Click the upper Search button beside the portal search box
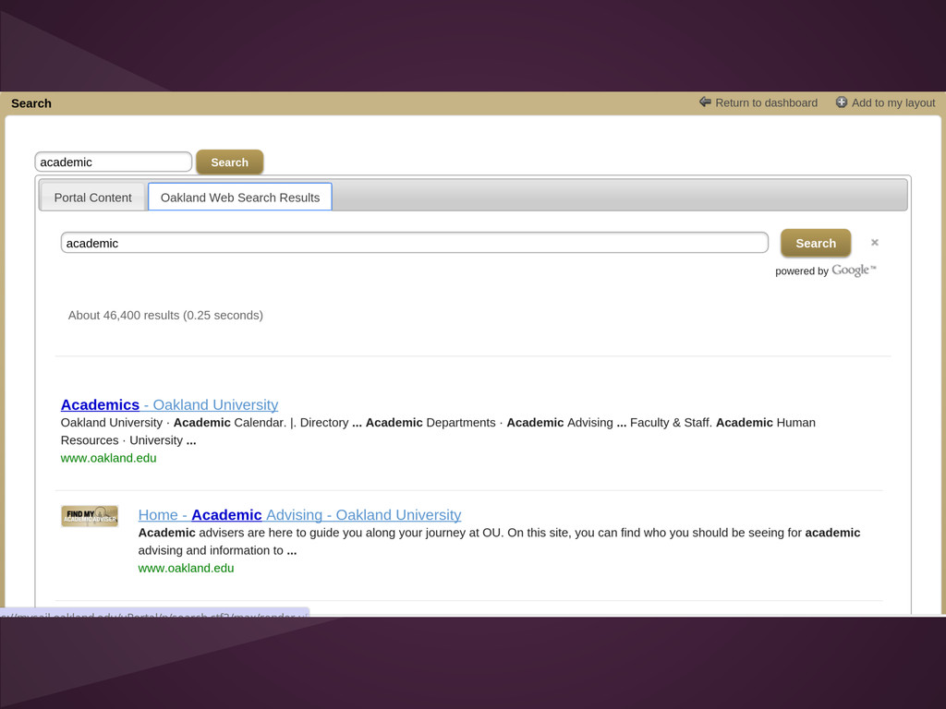 pos(229,162)
